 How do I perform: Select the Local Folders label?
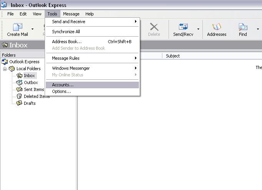point(28,69)
